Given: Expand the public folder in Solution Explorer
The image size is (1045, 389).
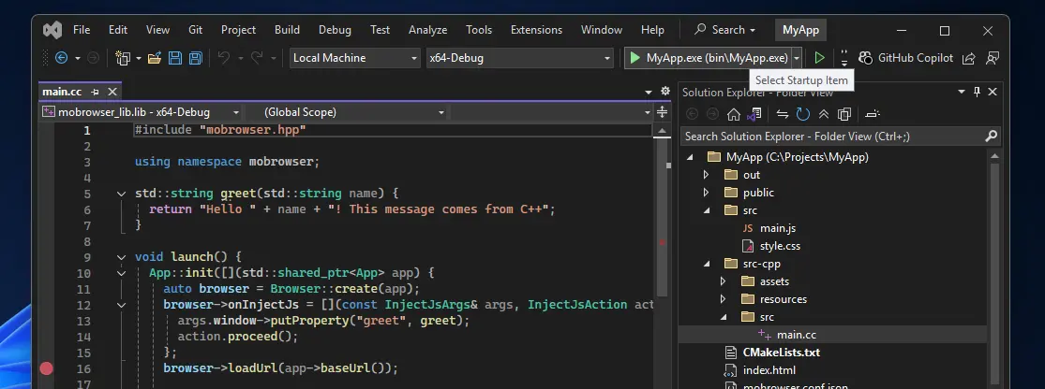Looking at the screenshot, I should click(x=707, y=193).
